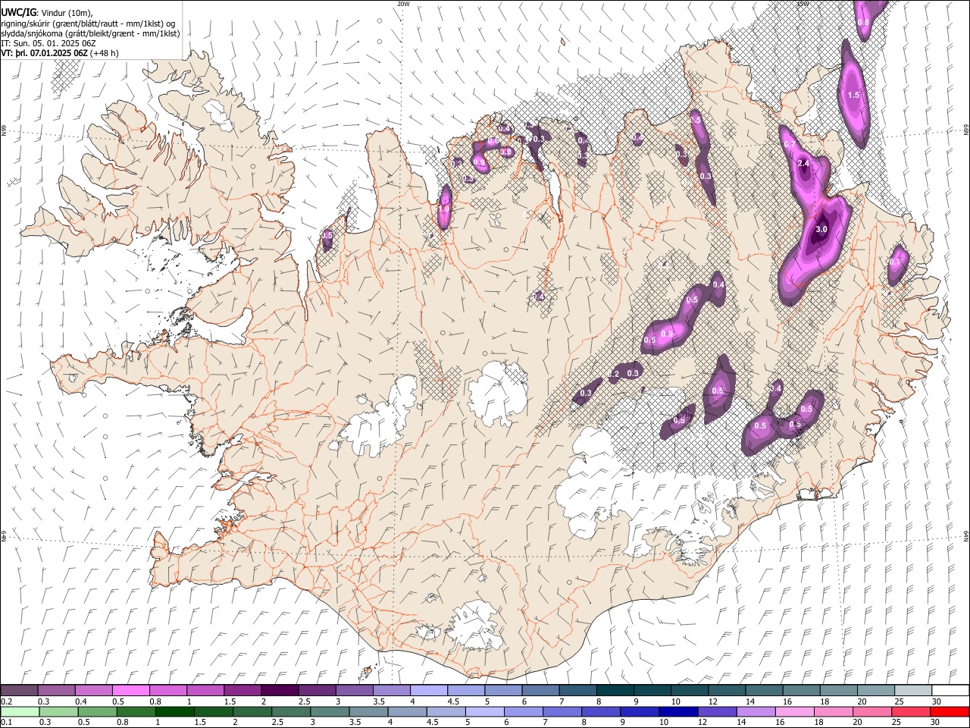Pick the lower scale blue swatch between 7 and 8
The width and height of the screenshot is (970, 728).
click(x=563, y=711)
